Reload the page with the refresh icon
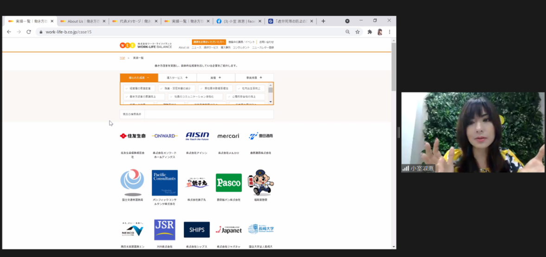This screenshot has width=546, height=257. pyautogui.click(x=29, y=31)
